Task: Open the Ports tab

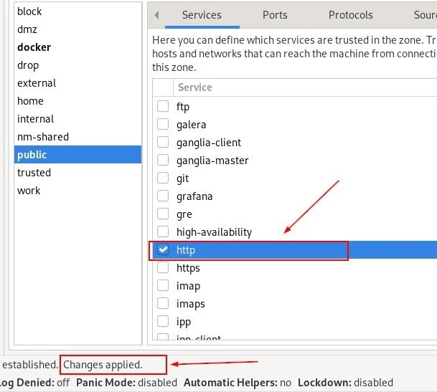Action: coord(275,15)
